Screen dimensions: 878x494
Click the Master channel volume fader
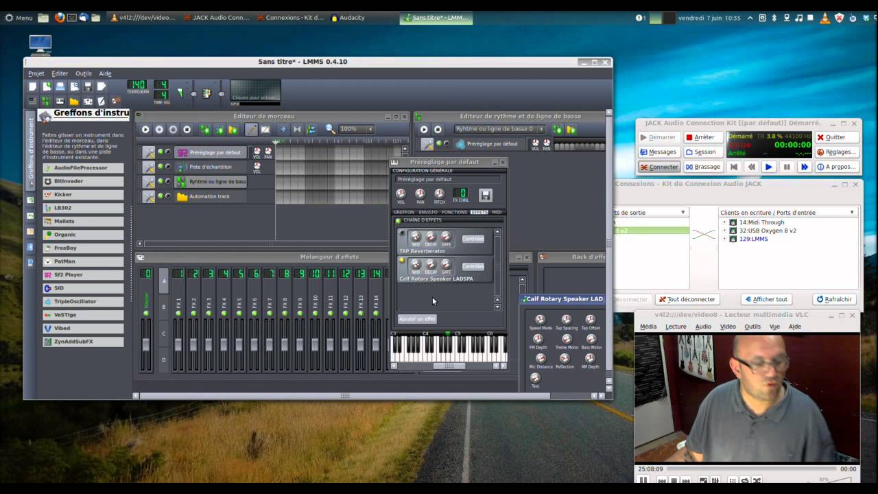pyautogui.click(x=145, y=344)
